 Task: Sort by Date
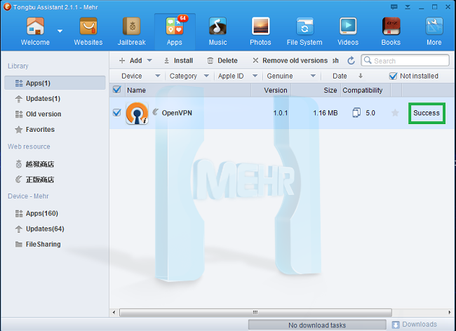pos(347,76)
